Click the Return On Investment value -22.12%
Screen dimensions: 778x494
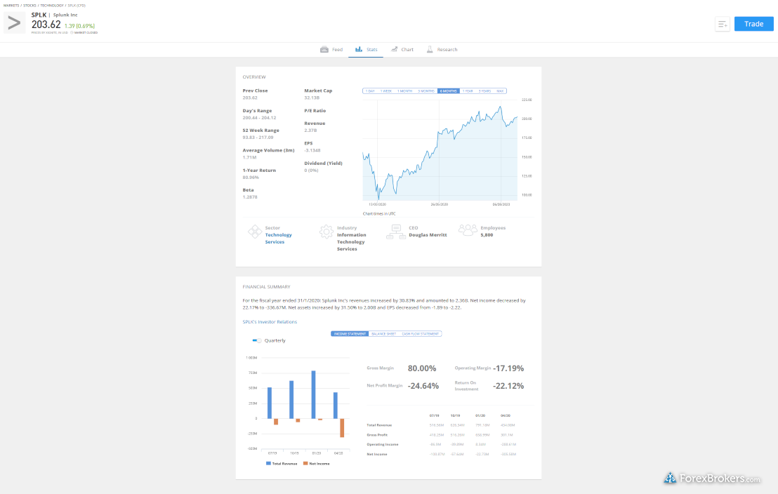(508, 386)
